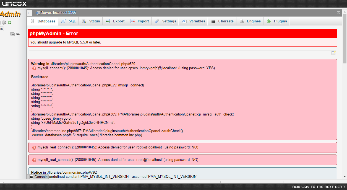Click the server computer icon in breadcrumb
Image resolution: width=347 pixels, height=190 pixels.
[38, 13]
